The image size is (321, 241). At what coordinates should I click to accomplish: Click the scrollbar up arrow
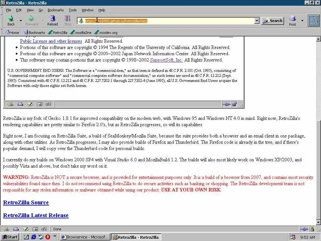point(318,39)
